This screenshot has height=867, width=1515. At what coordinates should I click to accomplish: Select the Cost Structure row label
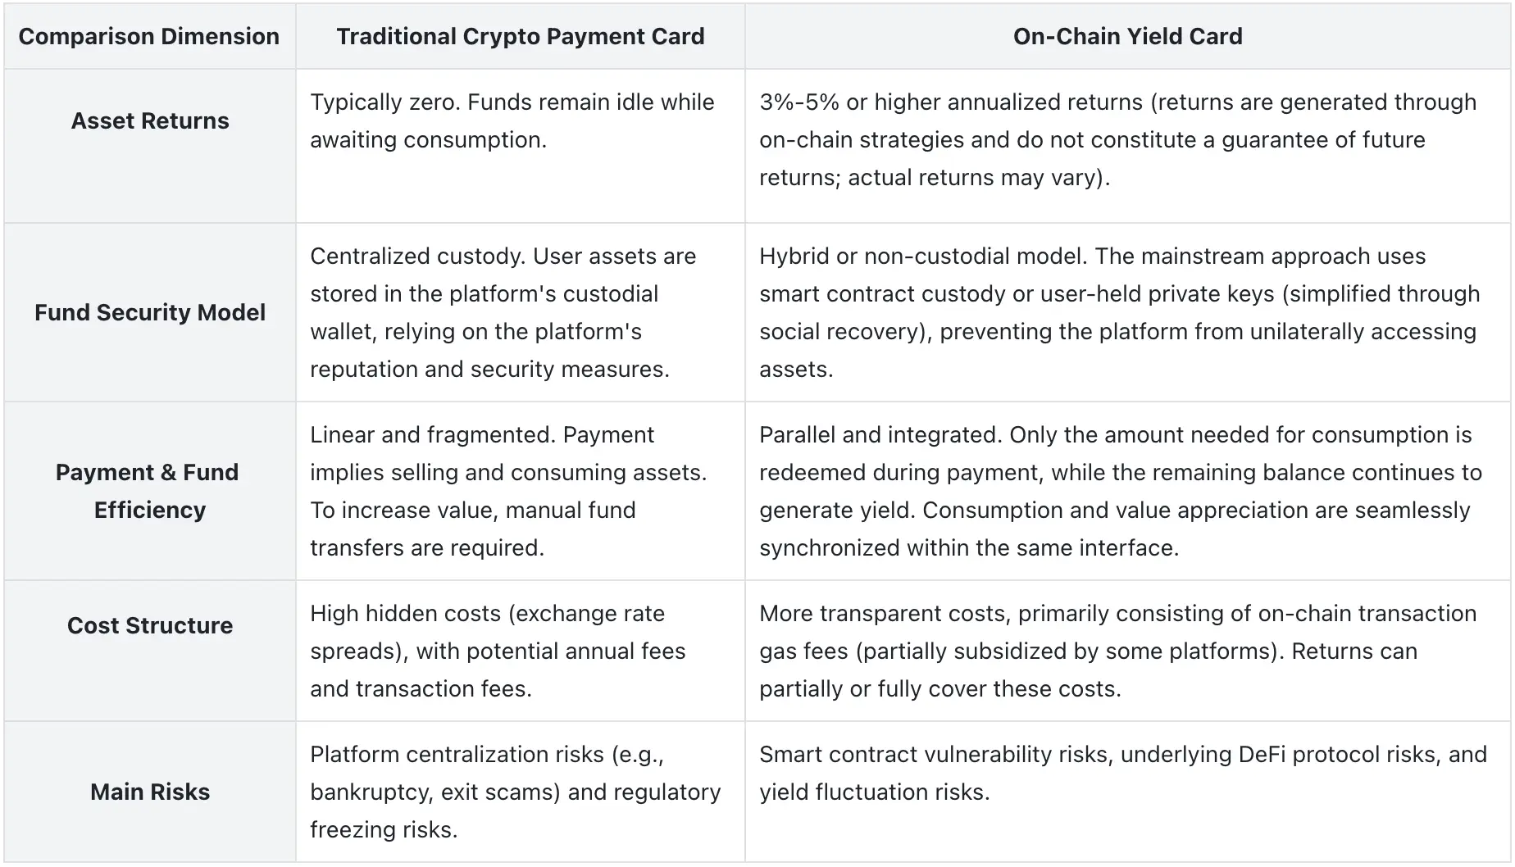(x=150, y=626)
